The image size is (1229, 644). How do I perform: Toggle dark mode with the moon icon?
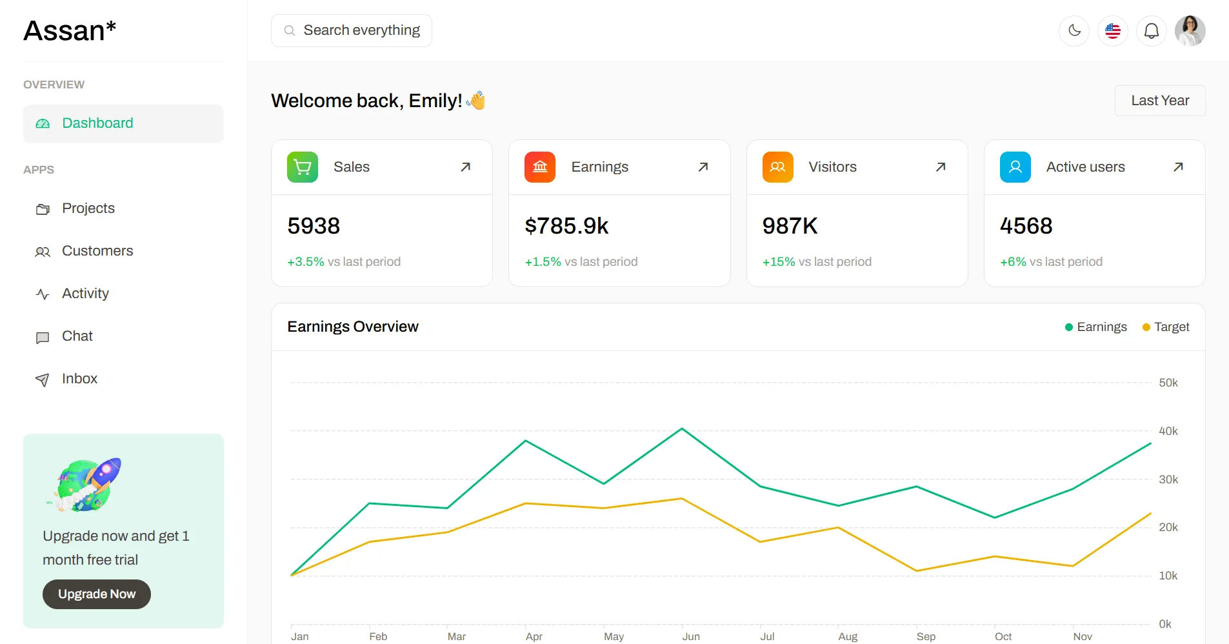coord(1074,30)
